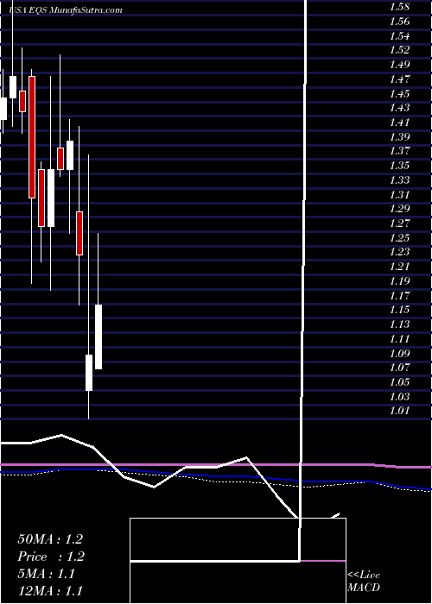The image size is (432, 604).
Task: Click the 1.35 price axis label
Action: point(399,166)
